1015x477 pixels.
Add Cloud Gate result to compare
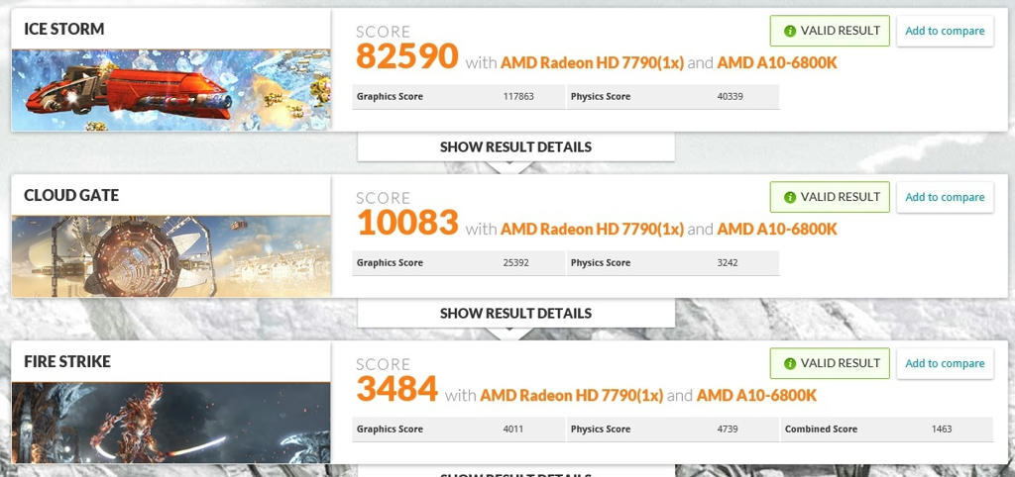tap(945, 197)
